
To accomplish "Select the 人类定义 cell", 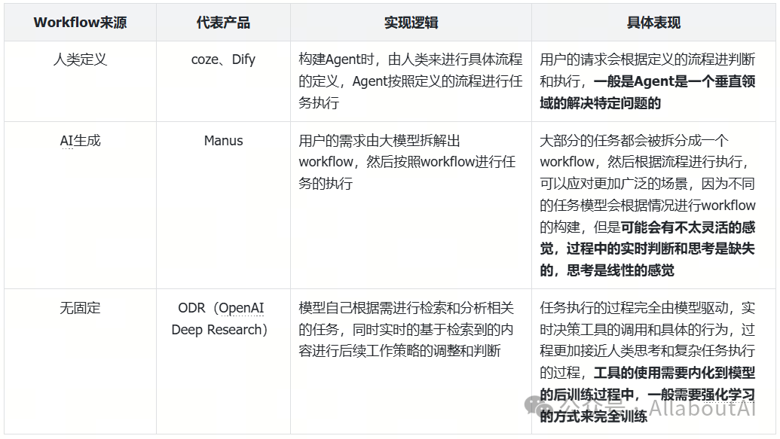I will tap(79, 59).
